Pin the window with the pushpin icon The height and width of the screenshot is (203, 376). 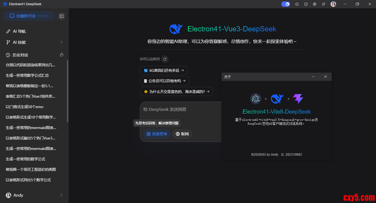(x=323, y=4)
